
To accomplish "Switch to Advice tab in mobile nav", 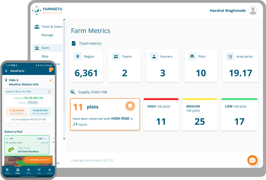I will 7,171.
